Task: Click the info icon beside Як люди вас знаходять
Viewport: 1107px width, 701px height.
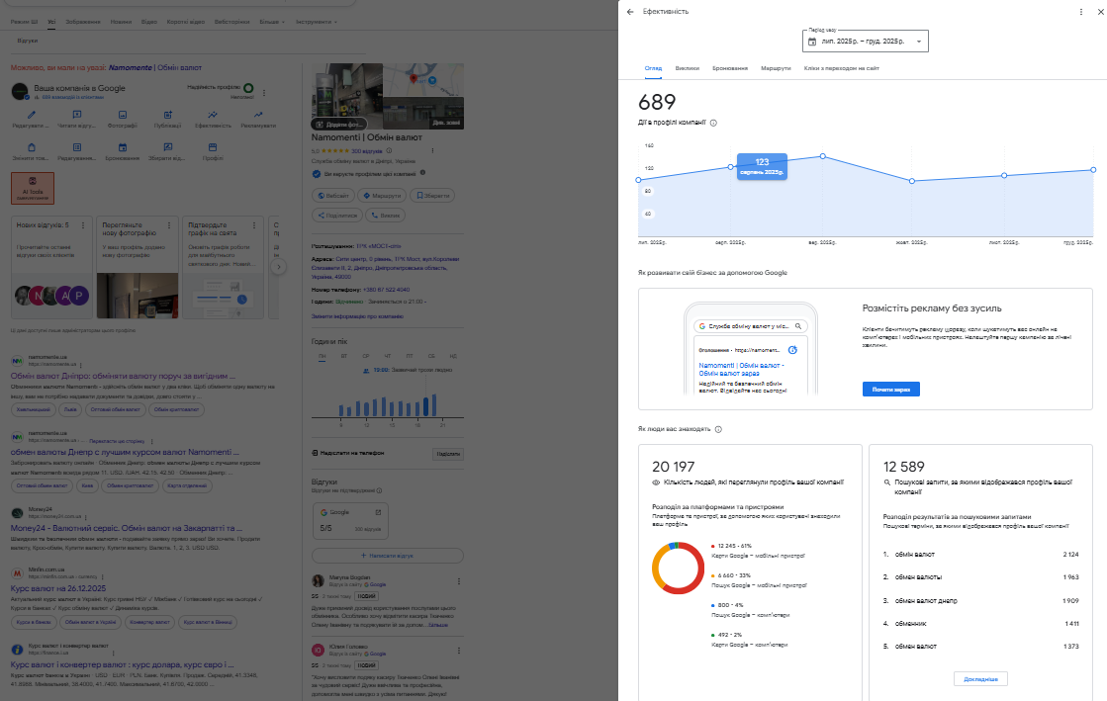Action: coord(718,429)
